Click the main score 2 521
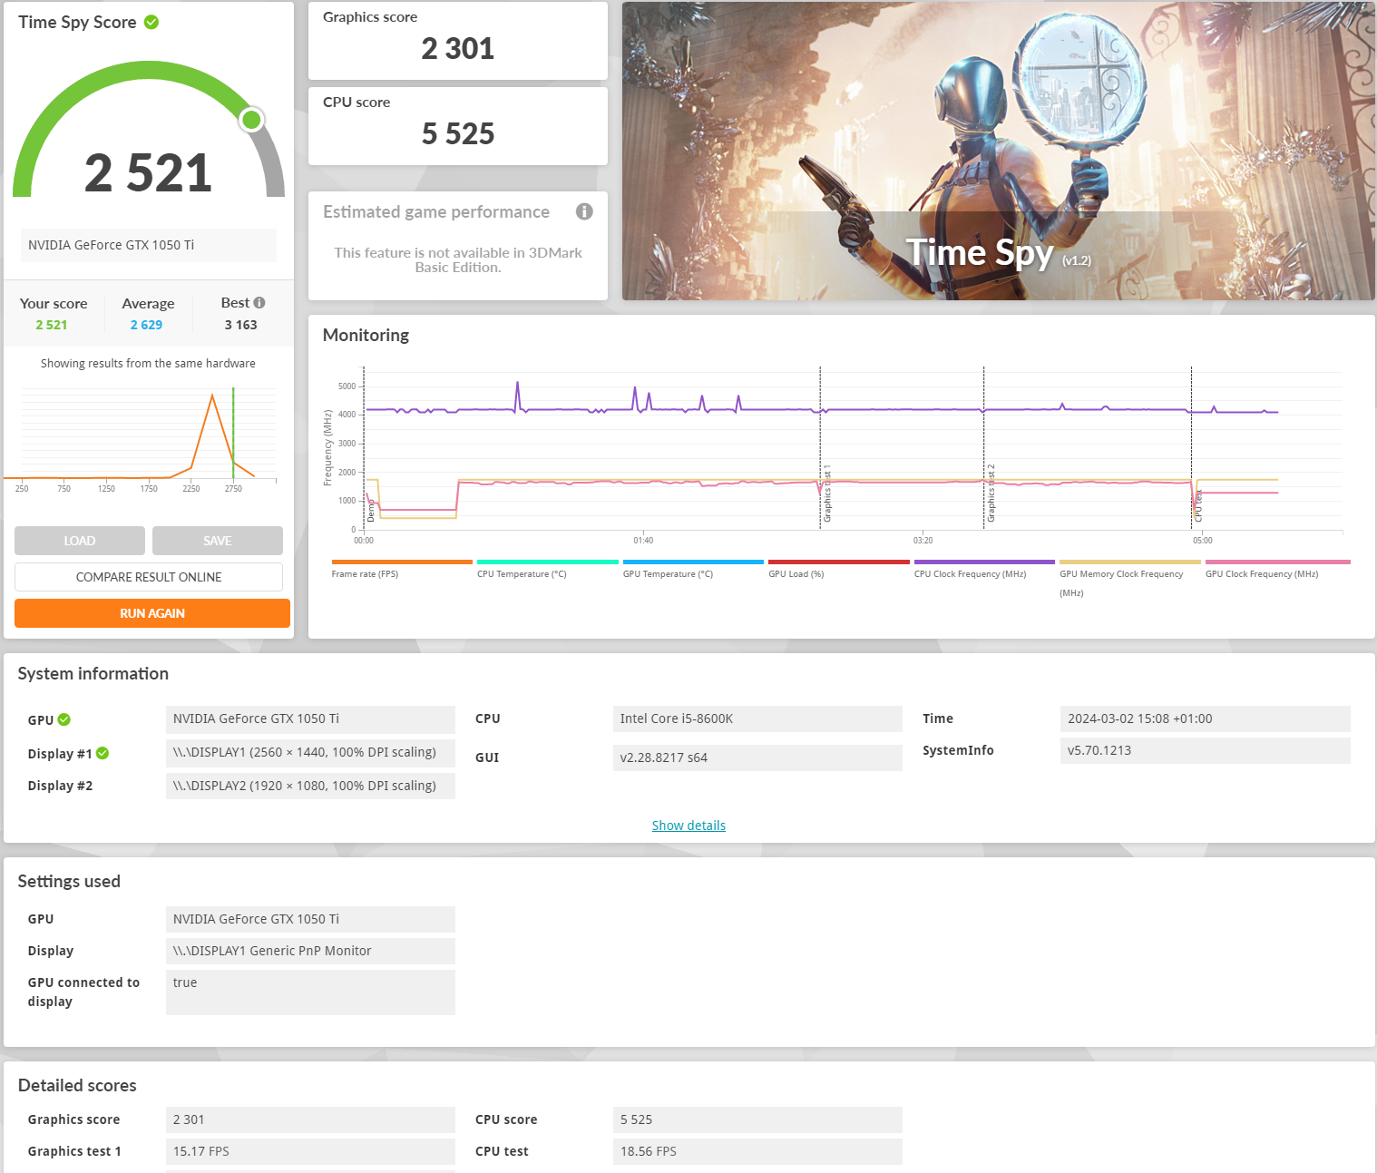The height and width of the screenshot is (1173, 1377). pyautogui.click(x=148, y=172)
